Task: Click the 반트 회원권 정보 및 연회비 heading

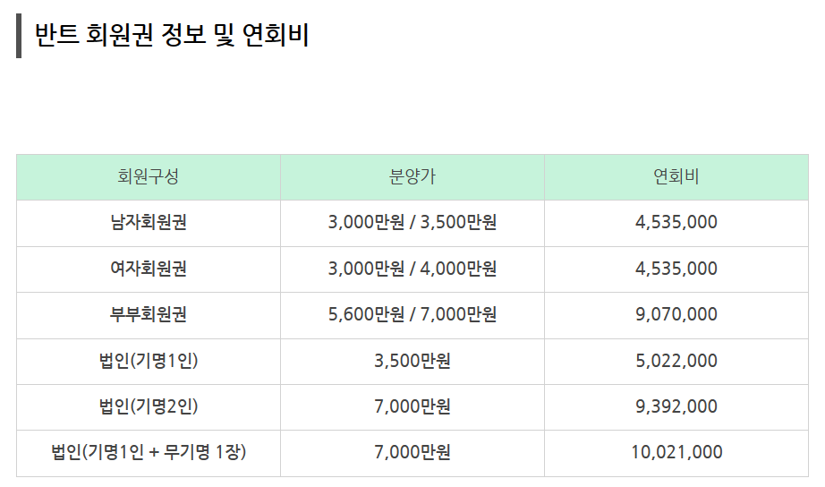Action: (172, 35)
